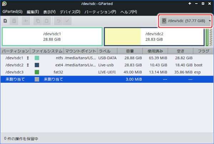Viewport: 214px width, 144px height.
Task: Click the Undo last operation icon
Action: [58, 21]
